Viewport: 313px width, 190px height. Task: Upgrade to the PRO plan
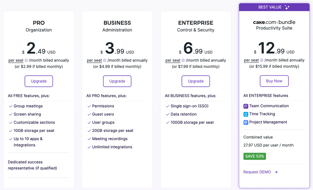click(x=39, y=81)
